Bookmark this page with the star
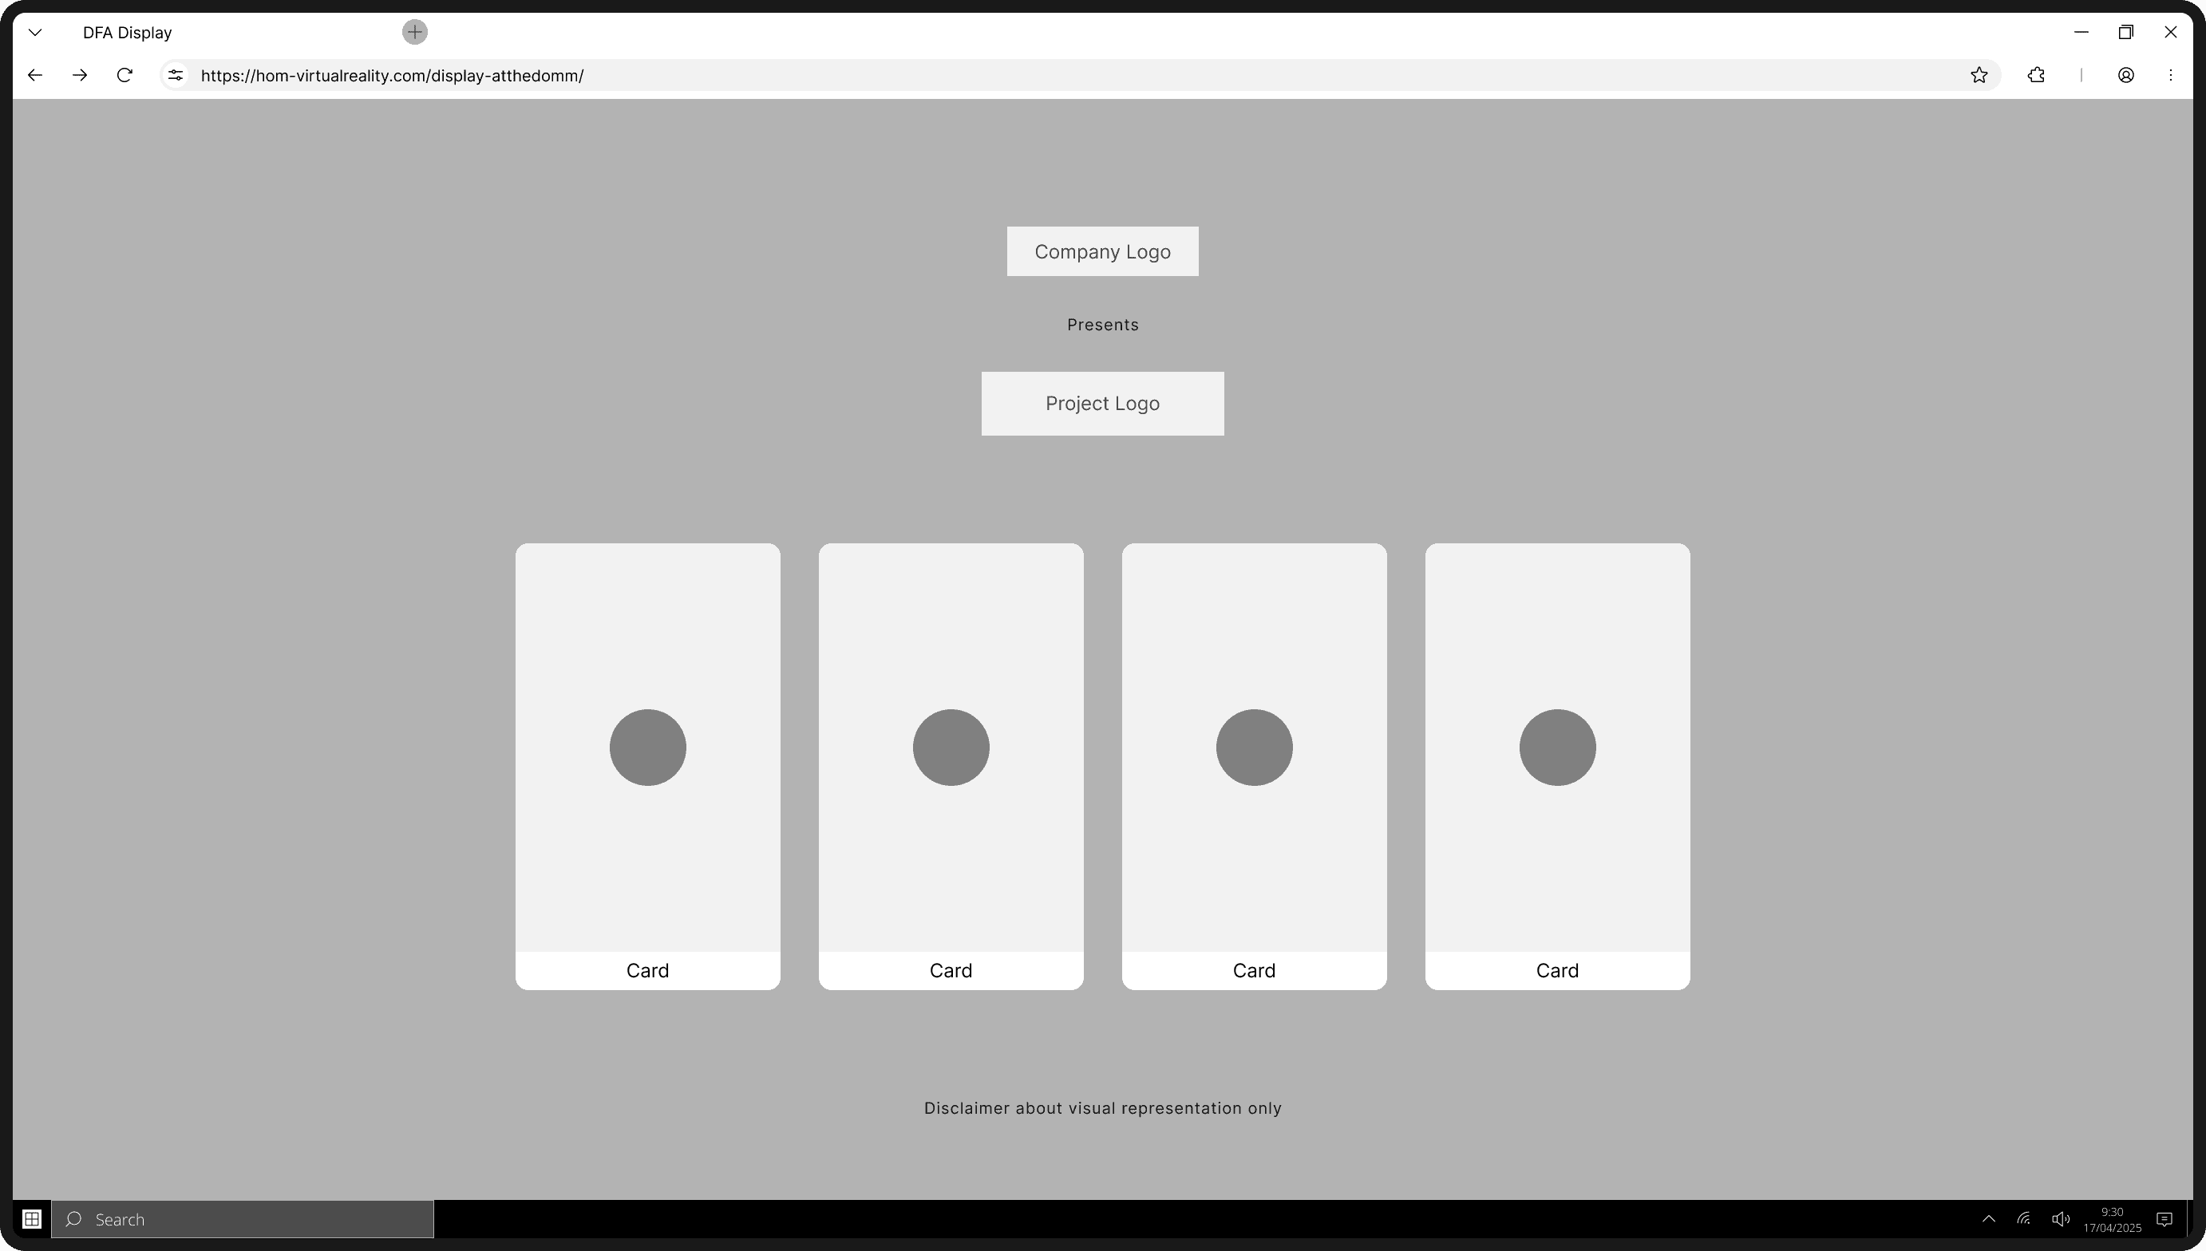2206x1251 pixels. click(x=1979, y=76)
